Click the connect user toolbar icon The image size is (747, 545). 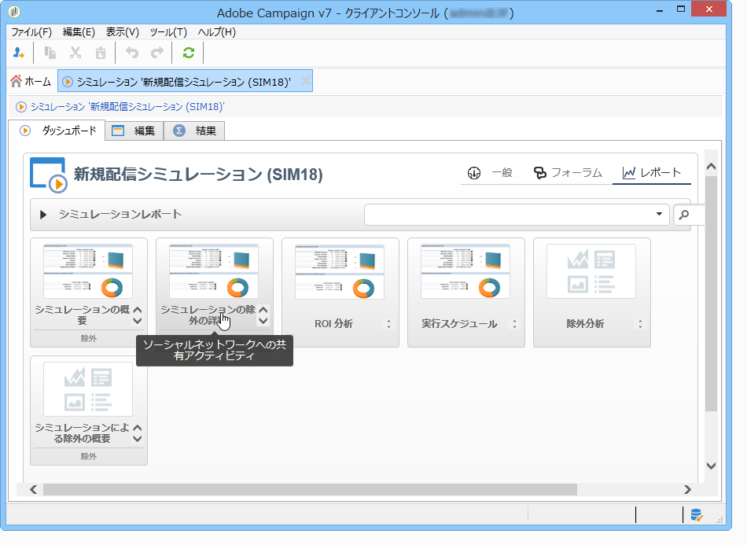coord(19,53)
